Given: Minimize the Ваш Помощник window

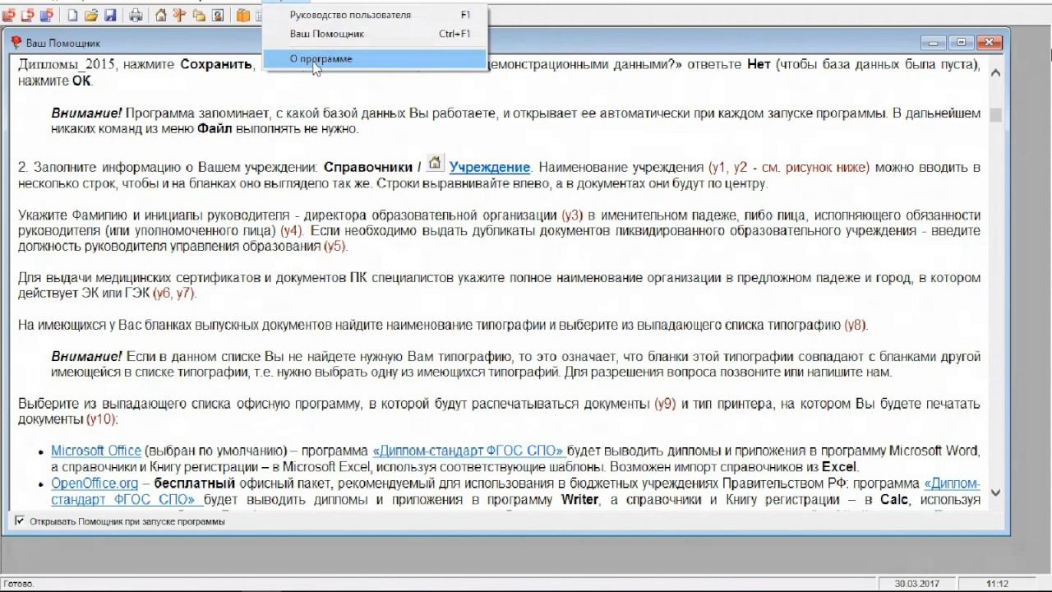Looking at the screenshot, I should pos(933,43).
